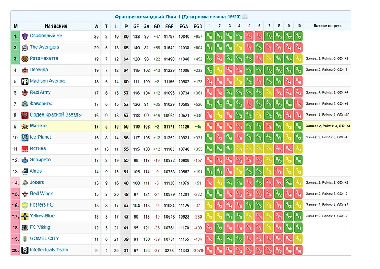This screenshot has height=269, width=380.
Task: Click the Red Wings team logo
Action: 24,194
